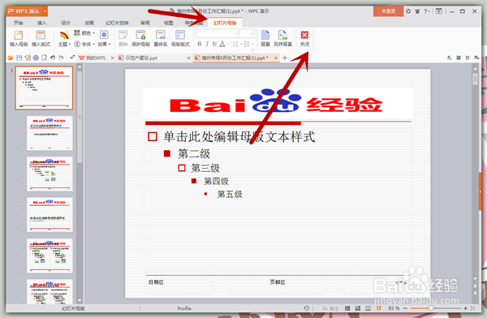
Task: Click the zoom slider handle in status bar
Action: [431, 308]
